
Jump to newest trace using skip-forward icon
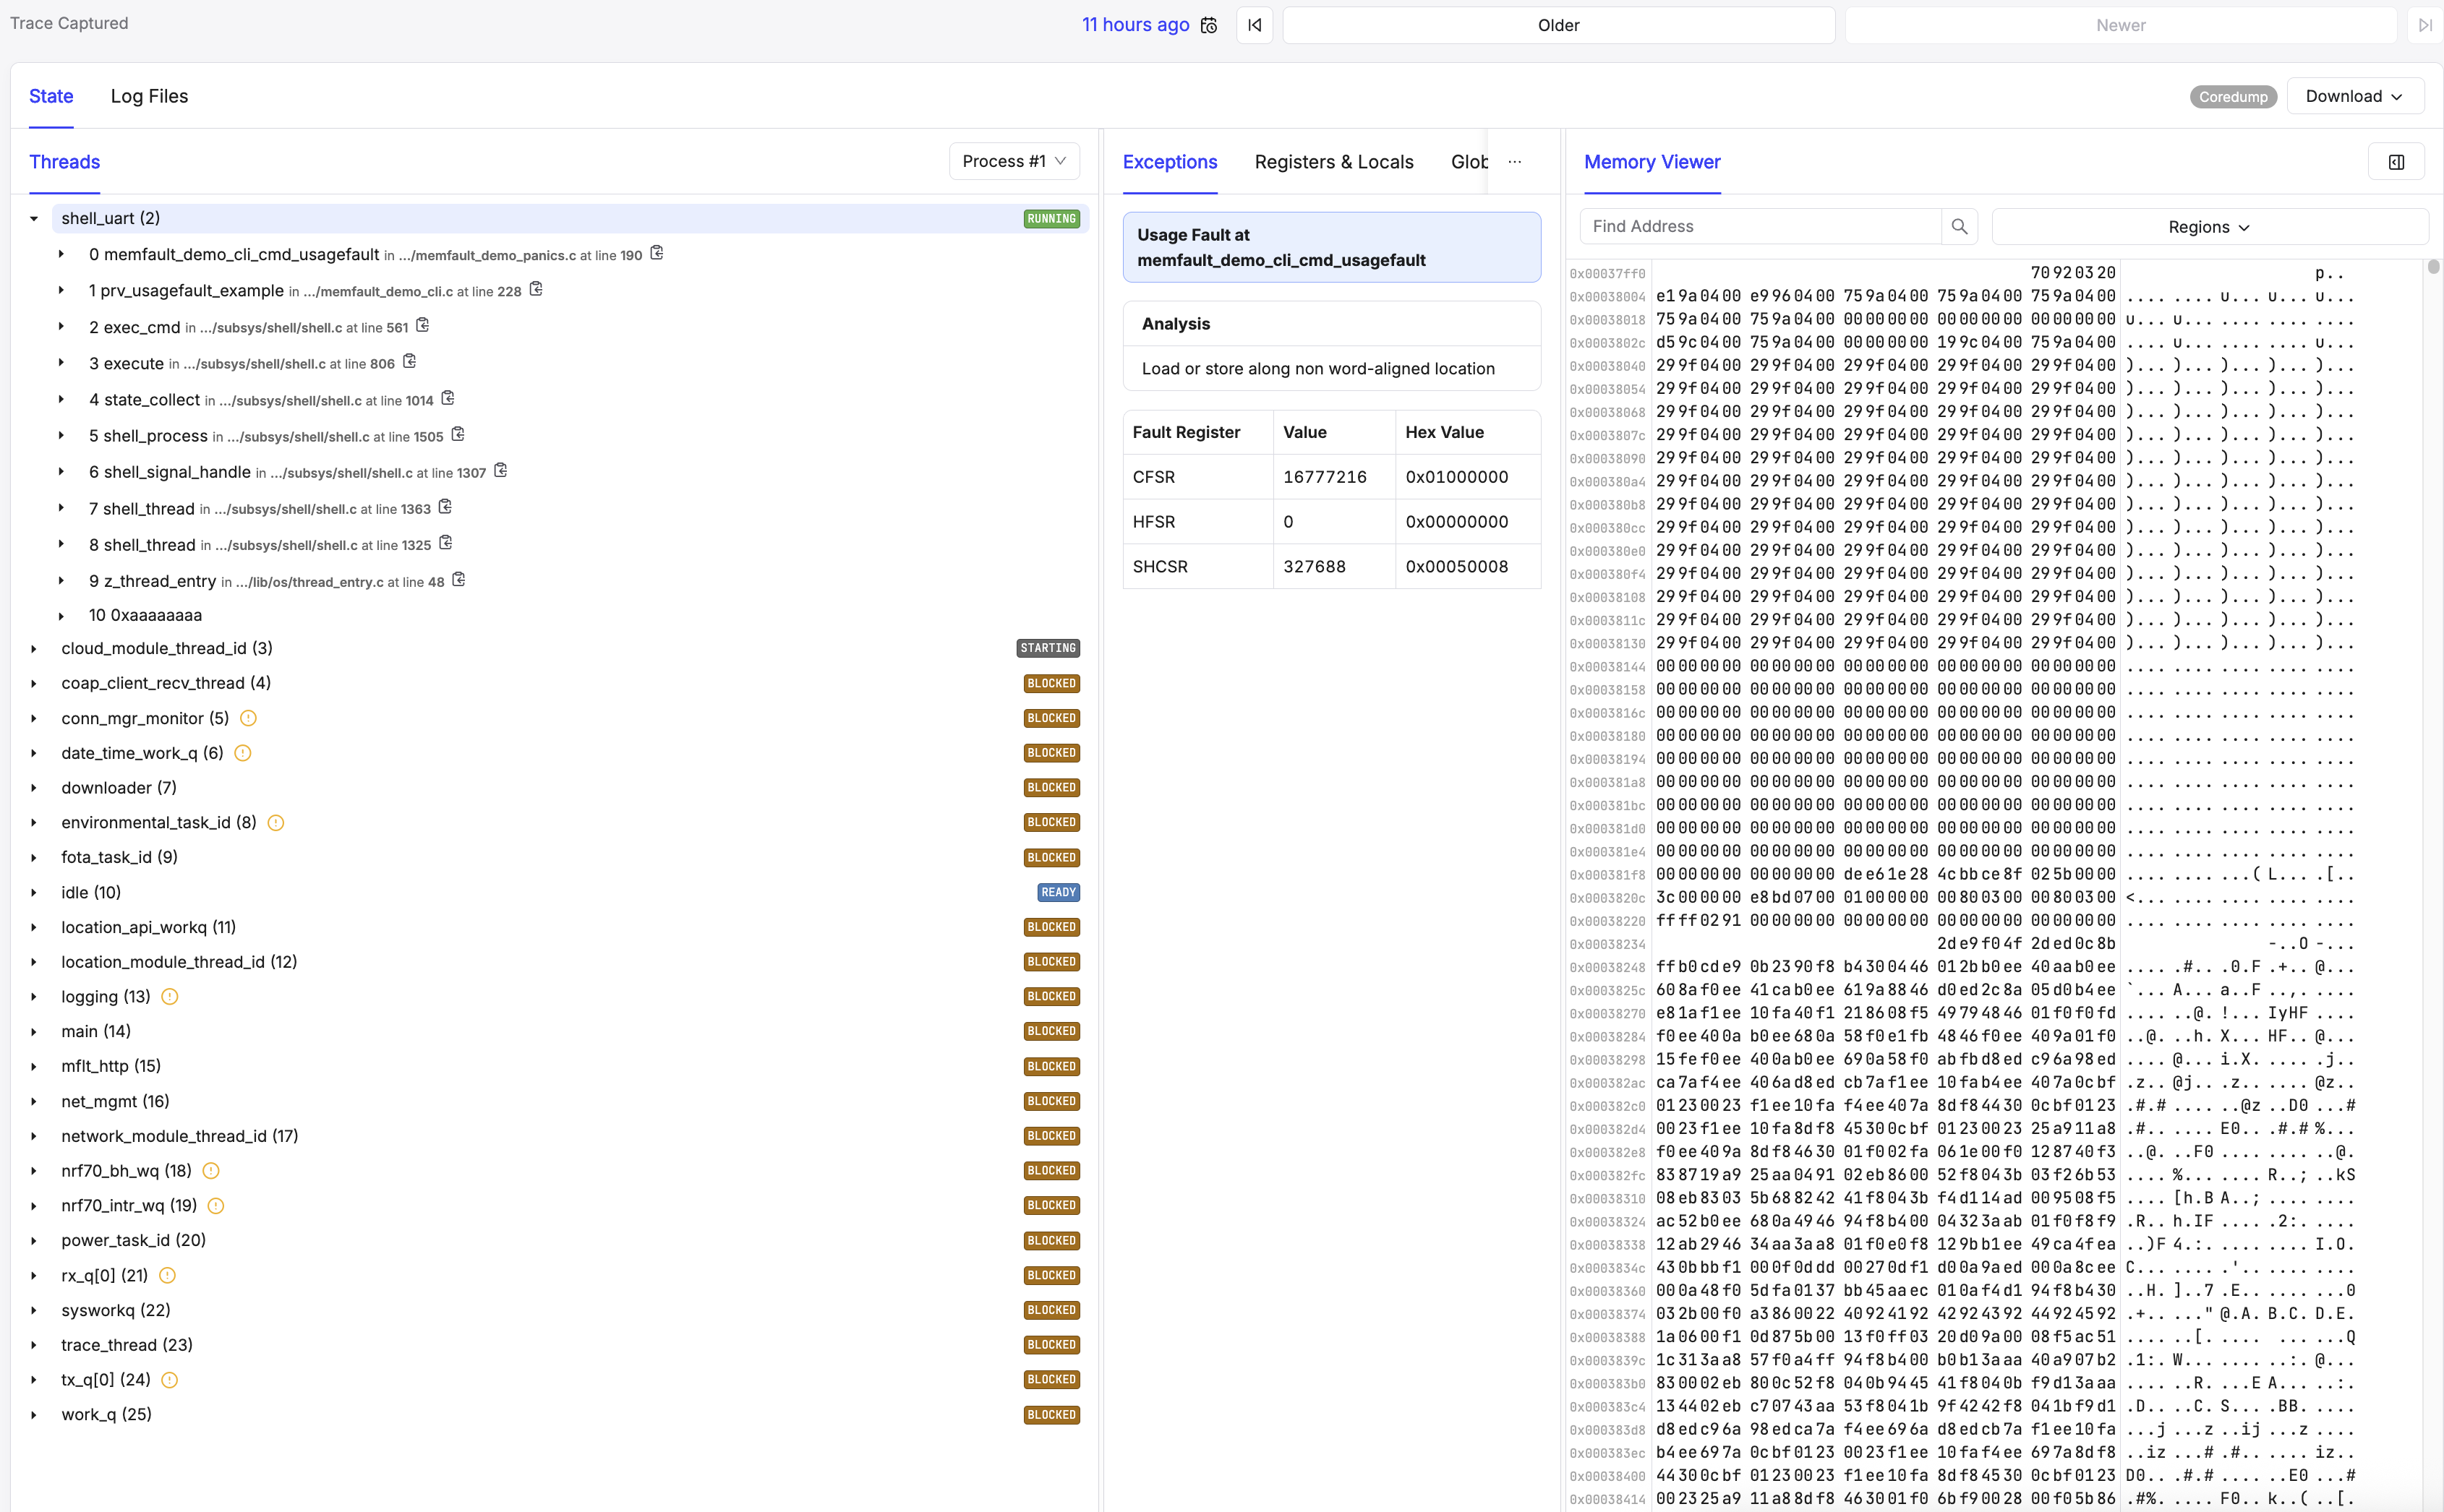[x=2425, y=25]
